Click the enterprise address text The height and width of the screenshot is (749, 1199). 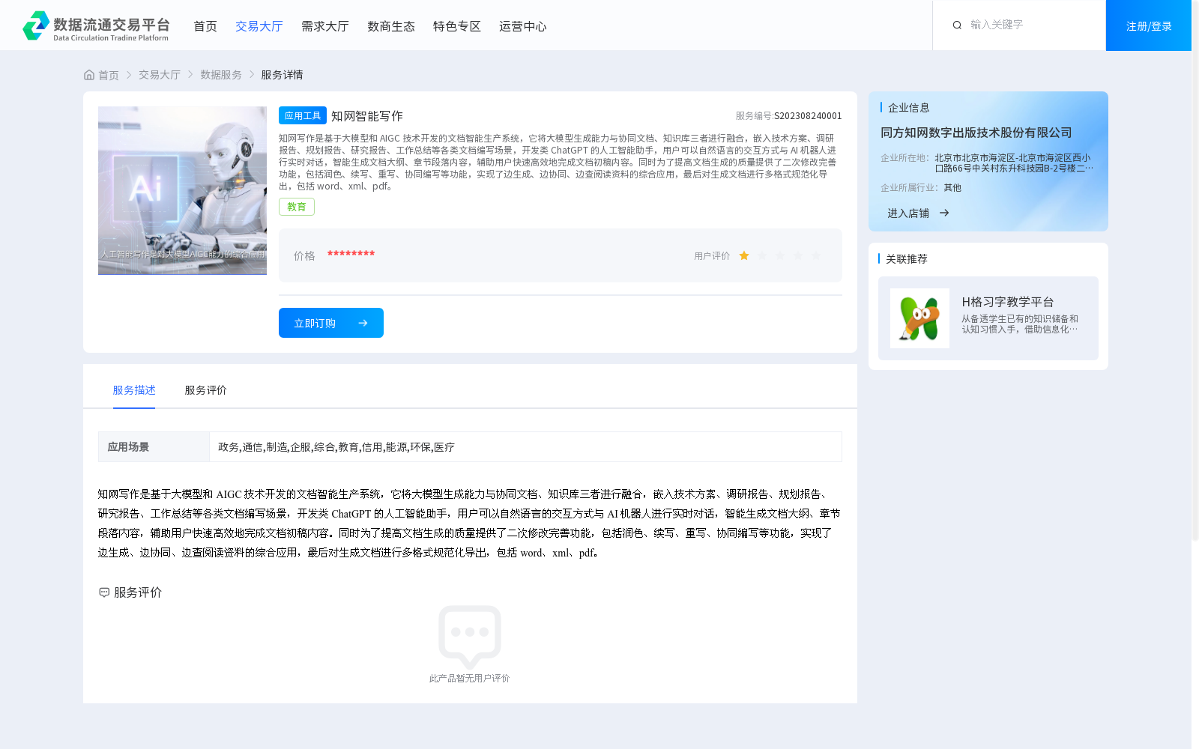click(x=1014, y=163)
